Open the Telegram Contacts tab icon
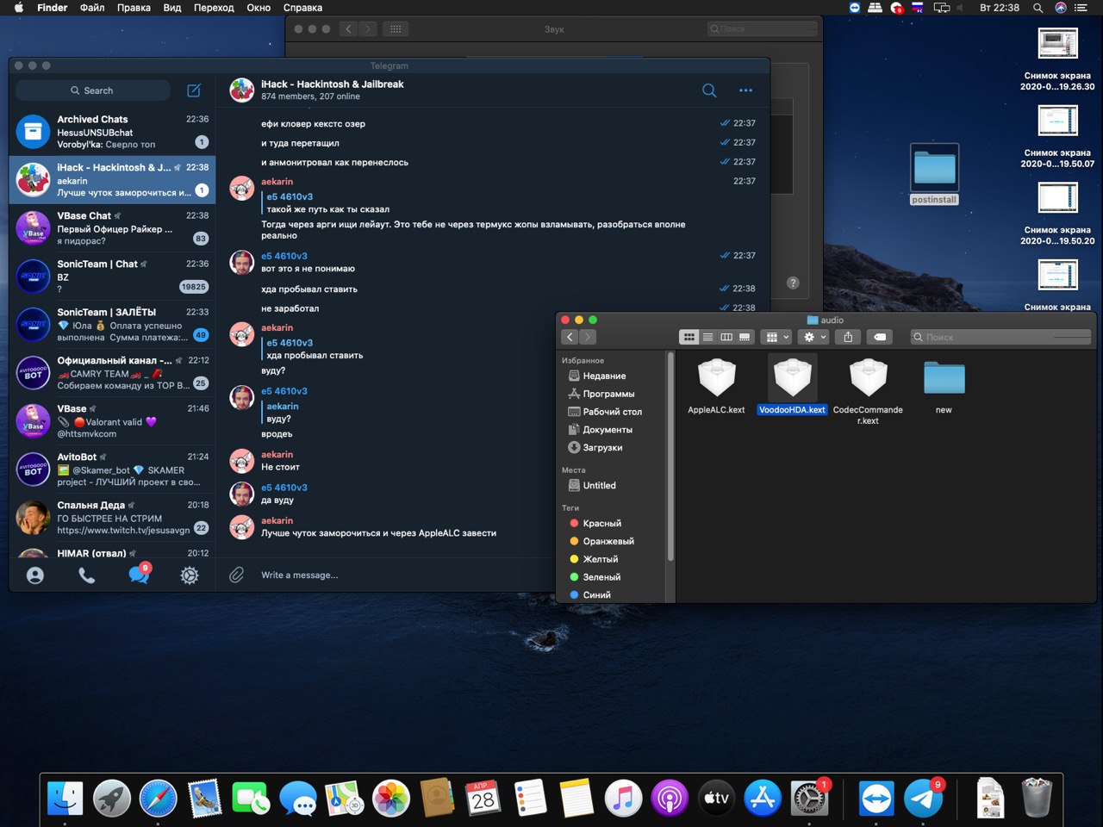This screenshot has width=1103, height=827. [x=35, y=575]
